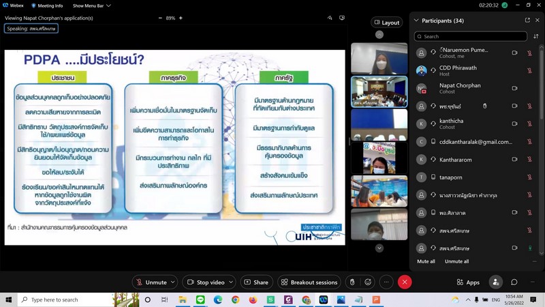The image size is (545, 307).
Task: Open LINE app from taskbar
Action: [x=200, y=299]
